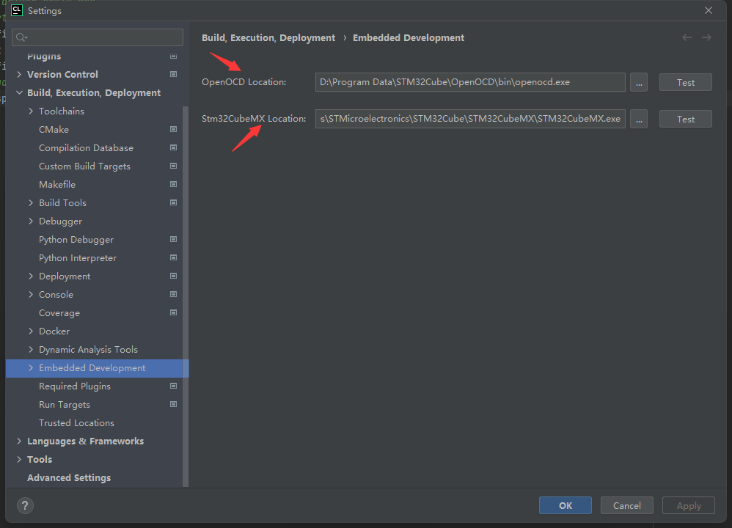Expand the Version Control section

point(19,74)
